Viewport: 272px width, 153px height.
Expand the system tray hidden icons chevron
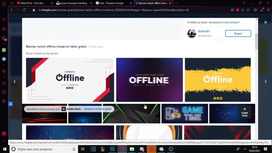coord(245,149)
